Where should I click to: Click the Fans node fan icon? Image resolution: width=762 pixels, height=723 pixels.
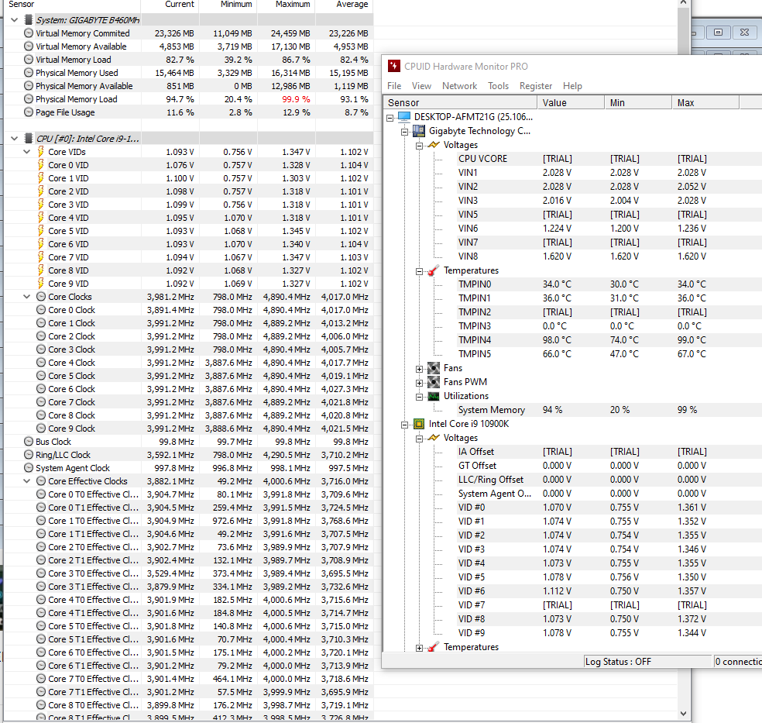pyautogui.click(x=434, y=368)
